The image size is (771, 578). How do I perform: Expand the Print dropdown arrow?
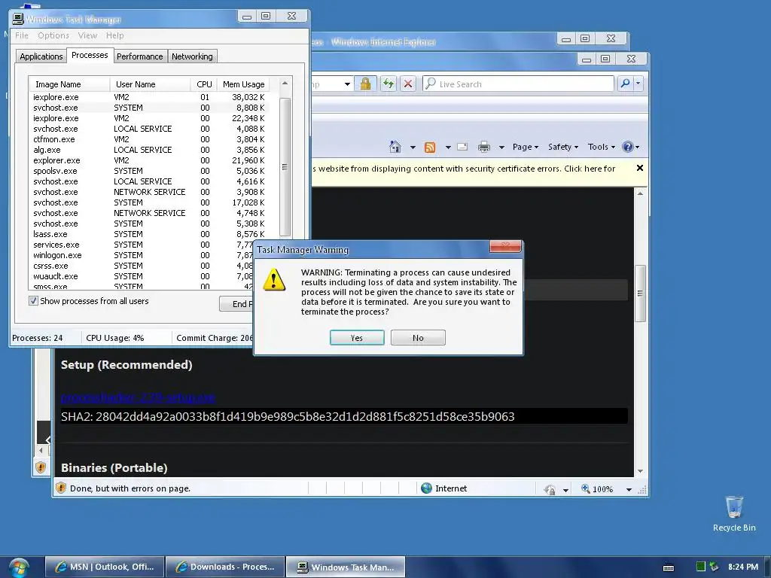(x=501, y=147)
